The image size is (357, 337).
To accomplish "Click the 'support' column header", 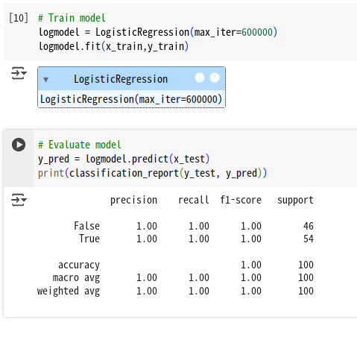I will pos(295,200).
